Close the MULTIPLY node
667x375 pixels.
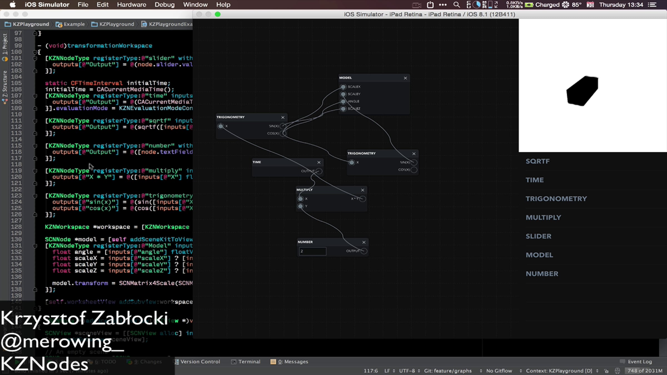click(362, 190)
